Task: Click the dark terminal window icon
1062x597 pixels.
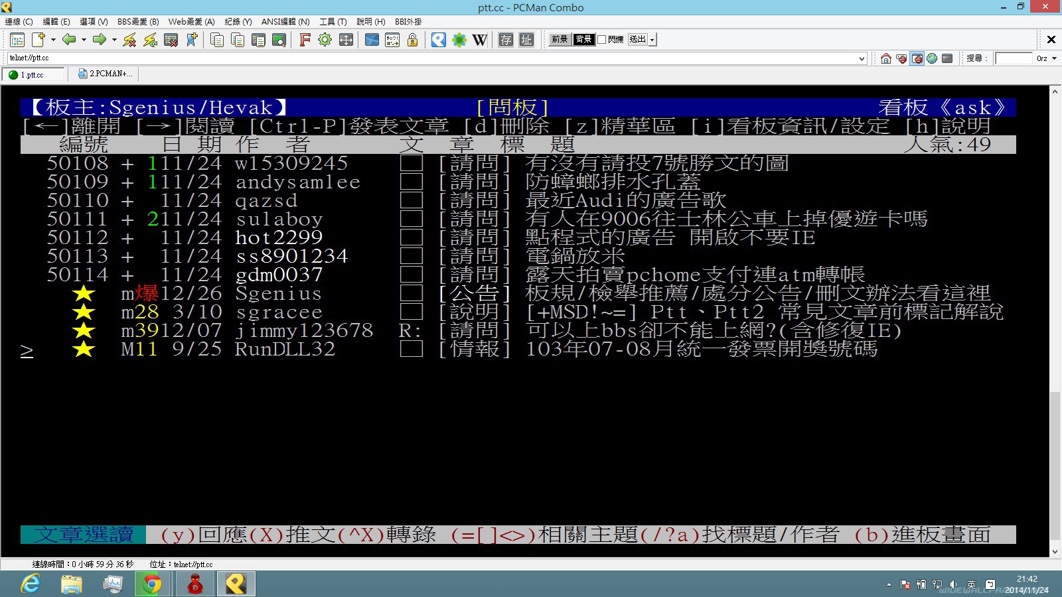Action: [947, 58]
